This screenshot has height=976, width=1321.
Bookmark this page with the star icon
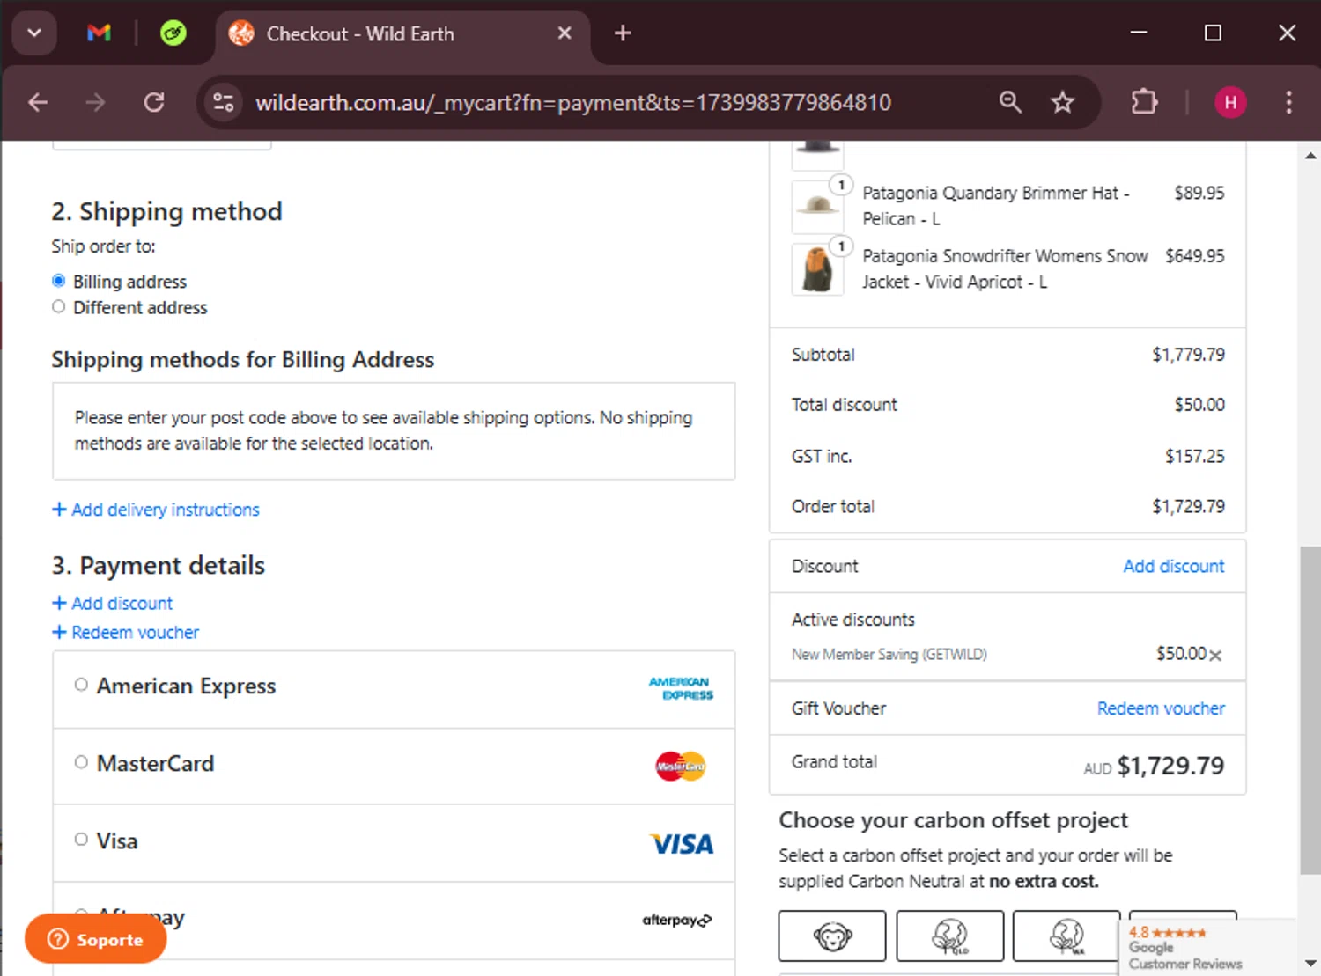pyautogui.click(x=1062, y=103)
